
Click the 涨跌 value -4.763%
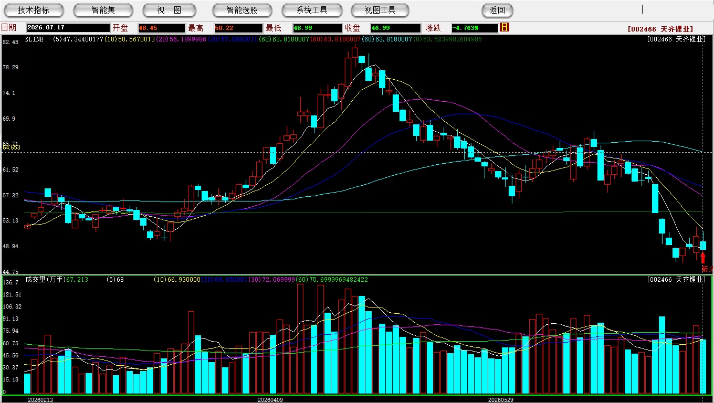pos(475,28)
